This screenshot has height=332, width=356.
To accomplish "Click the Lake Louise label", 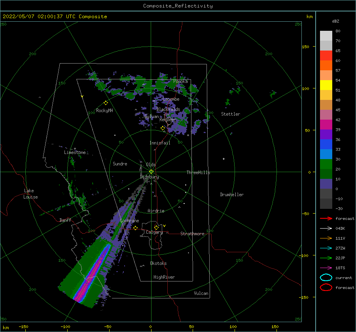I will pos(30,194).
